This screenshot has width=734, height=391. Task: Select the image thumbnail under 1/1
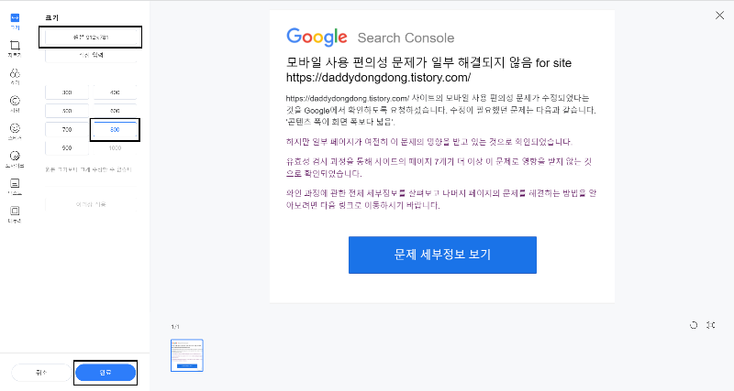187,355
